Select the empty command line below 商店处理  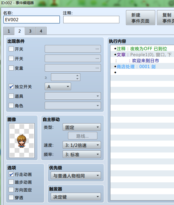[142, 73]
